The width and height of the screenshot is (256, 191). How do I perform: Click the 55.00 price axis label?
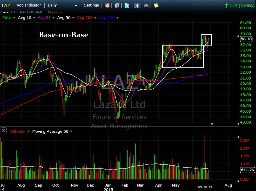pyautogui.click(x=245, y=56)
